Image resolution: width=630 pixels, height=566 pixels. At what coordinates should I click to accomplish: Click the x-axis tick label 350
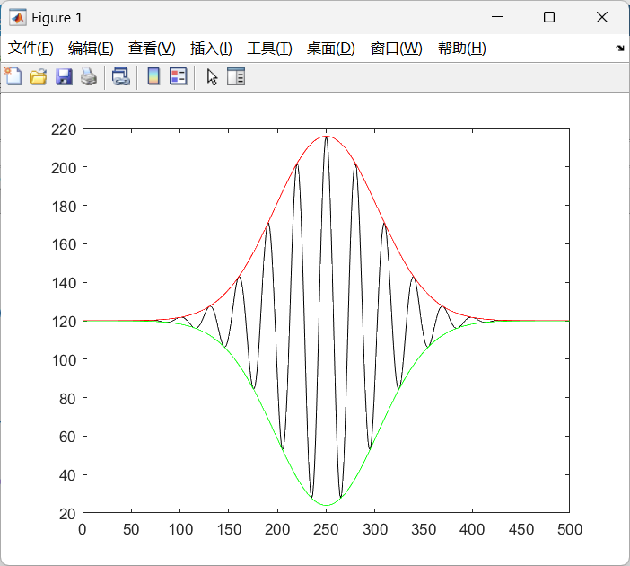[424, 529]
